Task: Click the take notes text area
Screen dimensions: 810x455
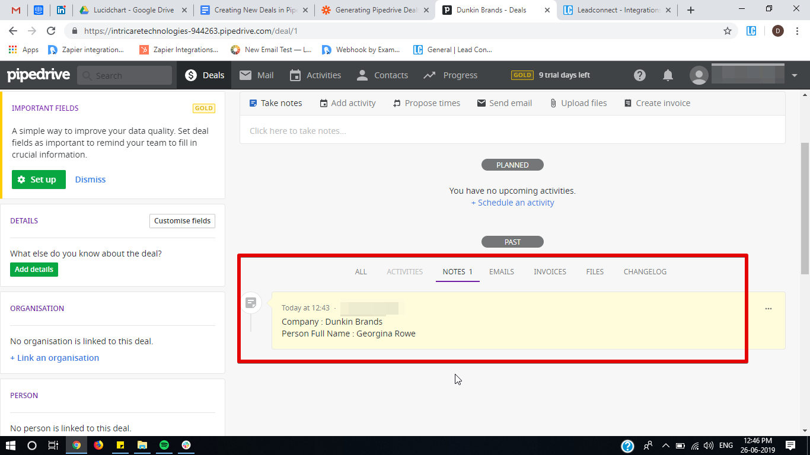Action: [512, 130]
